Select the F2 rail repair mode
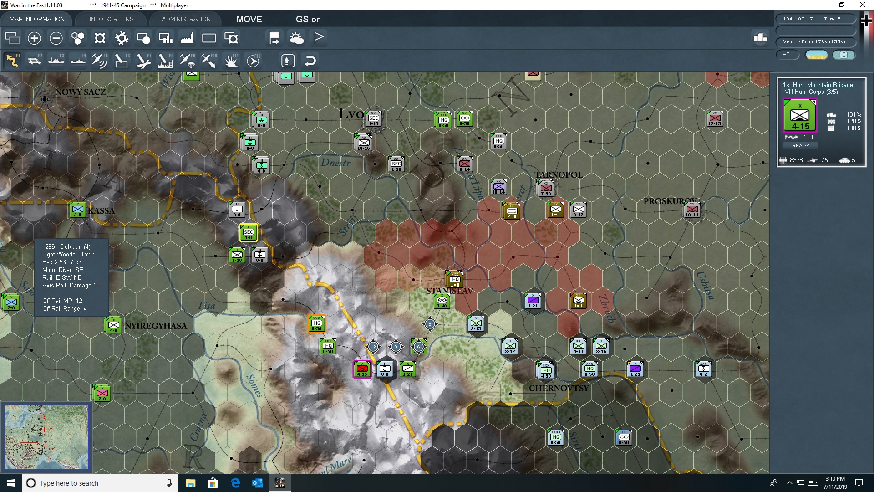874x492 pixels. [35, 61]
